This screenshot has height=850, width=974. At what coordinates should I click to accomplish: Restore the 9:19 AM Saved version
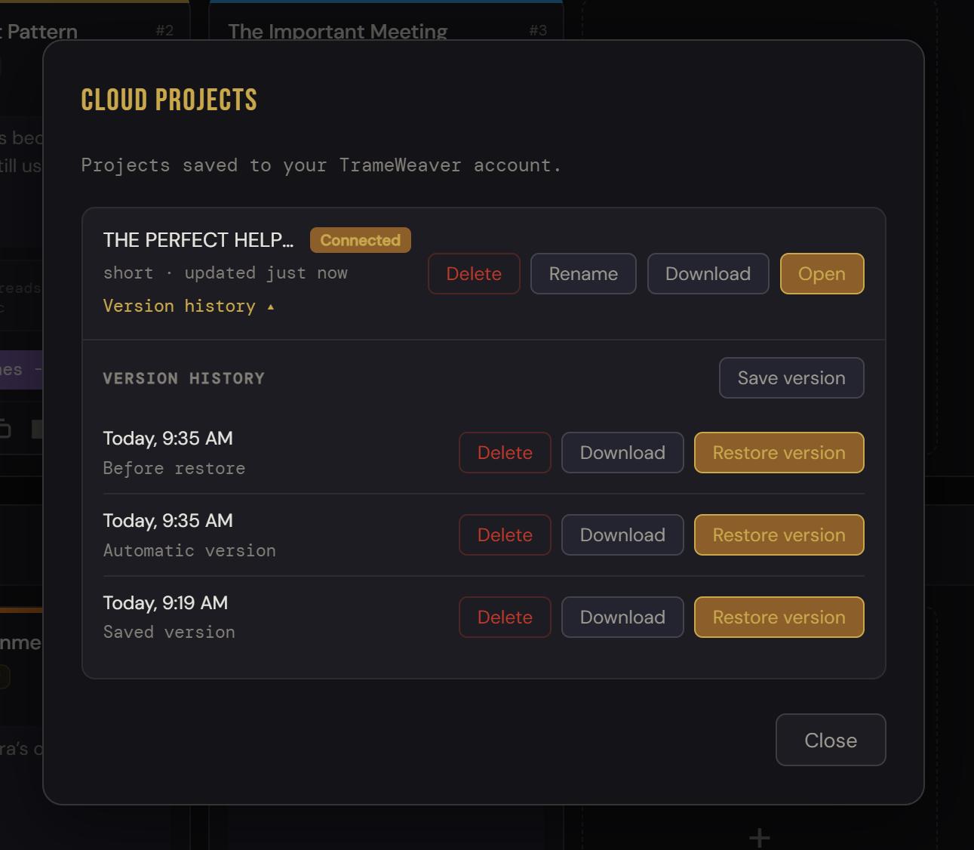tap(779, 617)
